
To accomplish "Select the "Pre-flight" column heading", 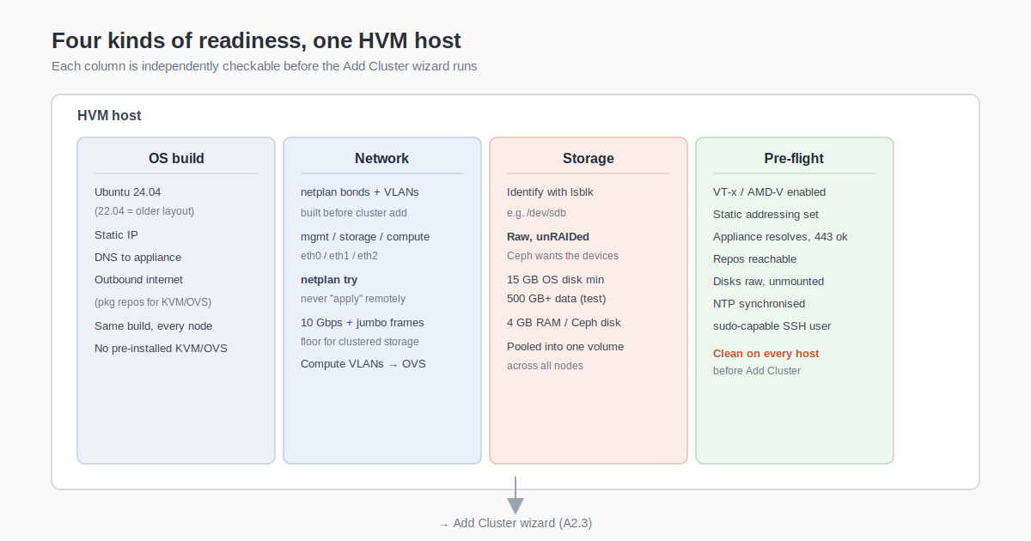I will point(795,158).
